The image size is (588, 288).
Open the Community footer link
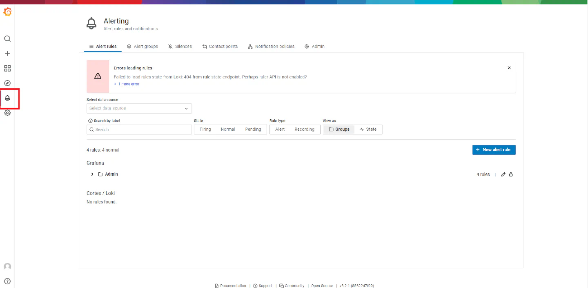[292, 286]
